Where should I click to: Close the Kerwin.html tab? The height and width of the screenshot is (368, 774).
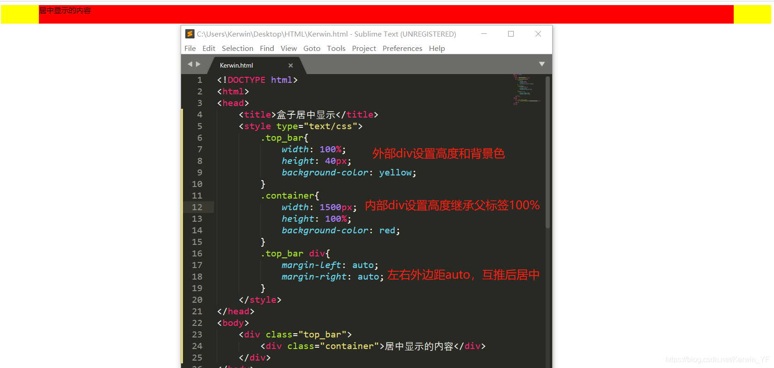(290, 66)
